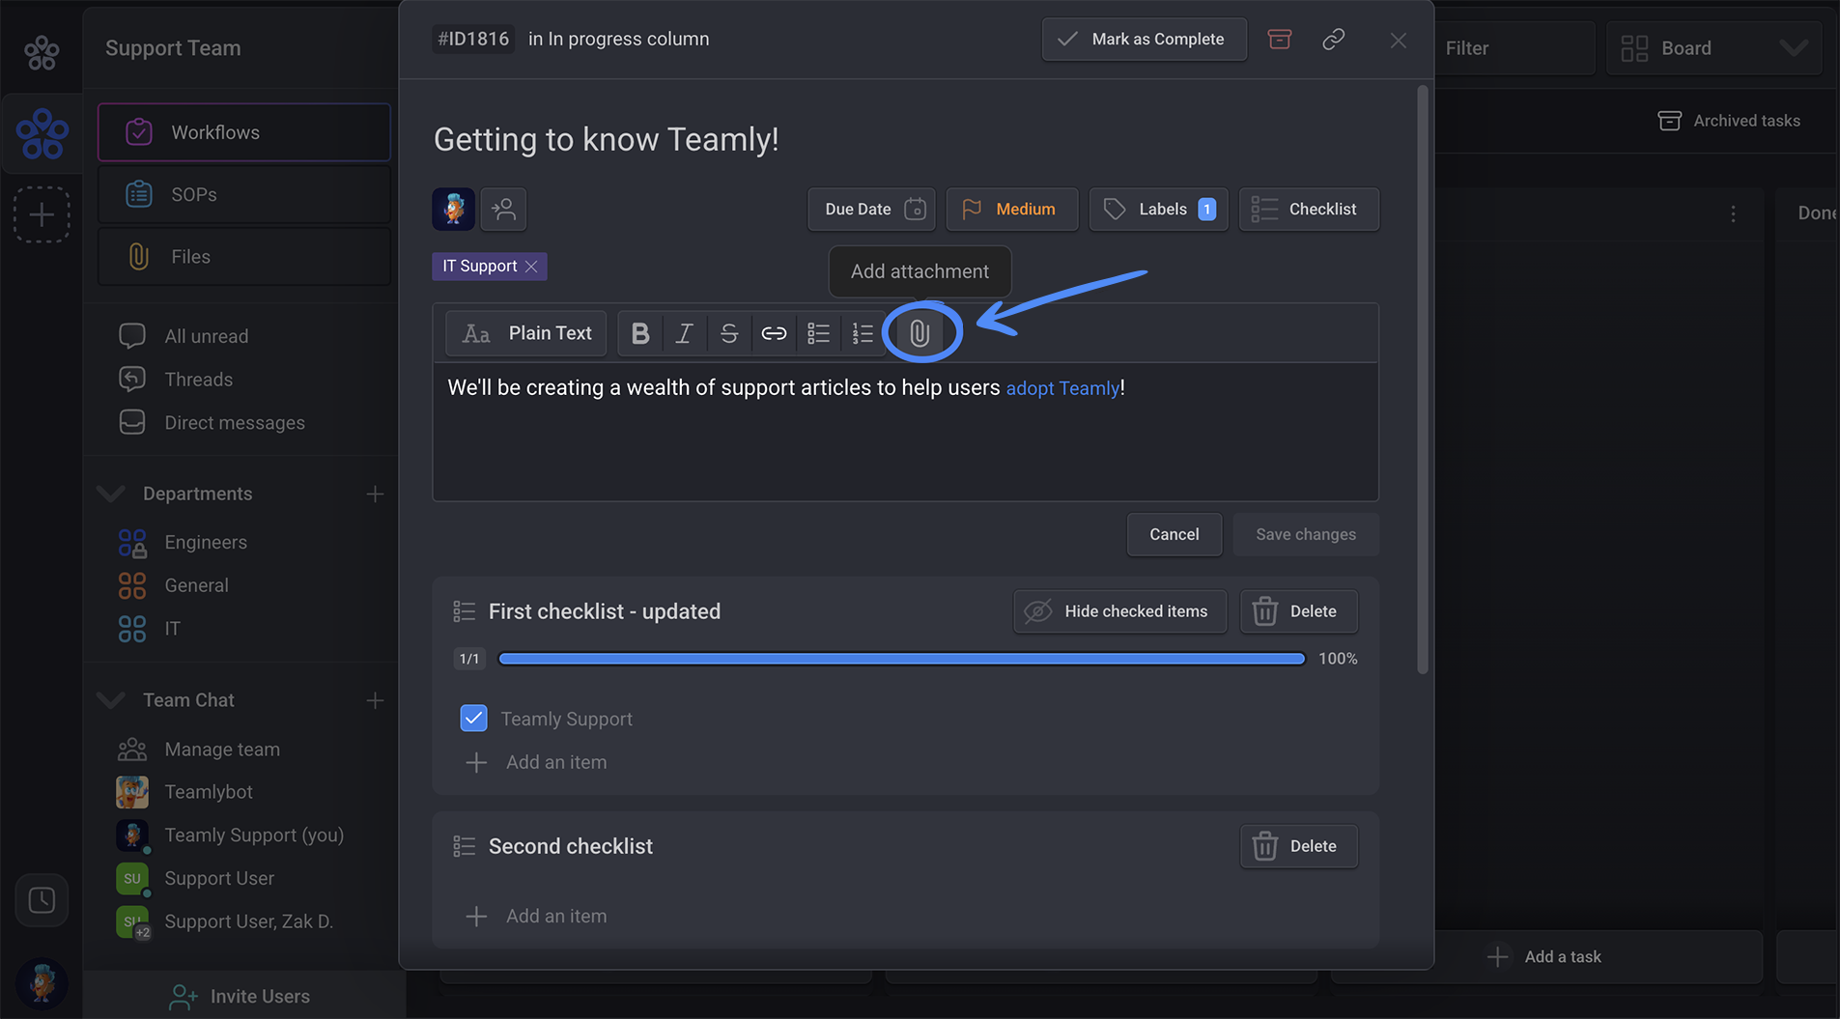
Task: Open the Labels selector
Action: (x=1158, y=209)
